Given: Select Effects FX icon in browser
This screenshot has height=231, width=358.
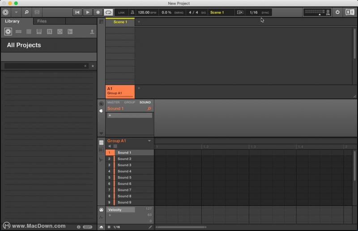Looking at the screenshot, I should point(49,31).
